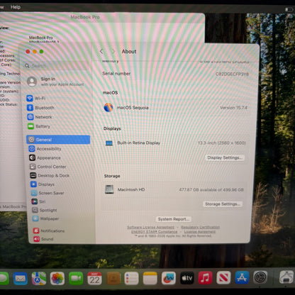Launch Photos from the Dock
This screenshot has width=295, height=295.
pos(57,279)
